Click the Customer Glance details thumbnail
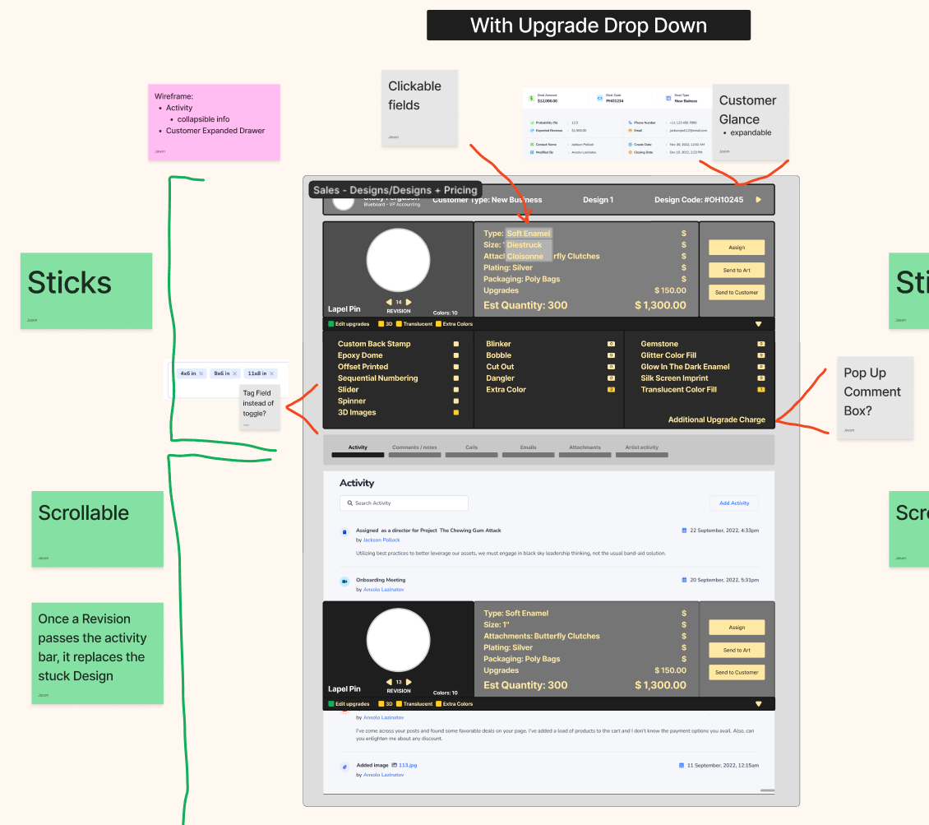This screenshot has height=825, width=929. (617, 123)
